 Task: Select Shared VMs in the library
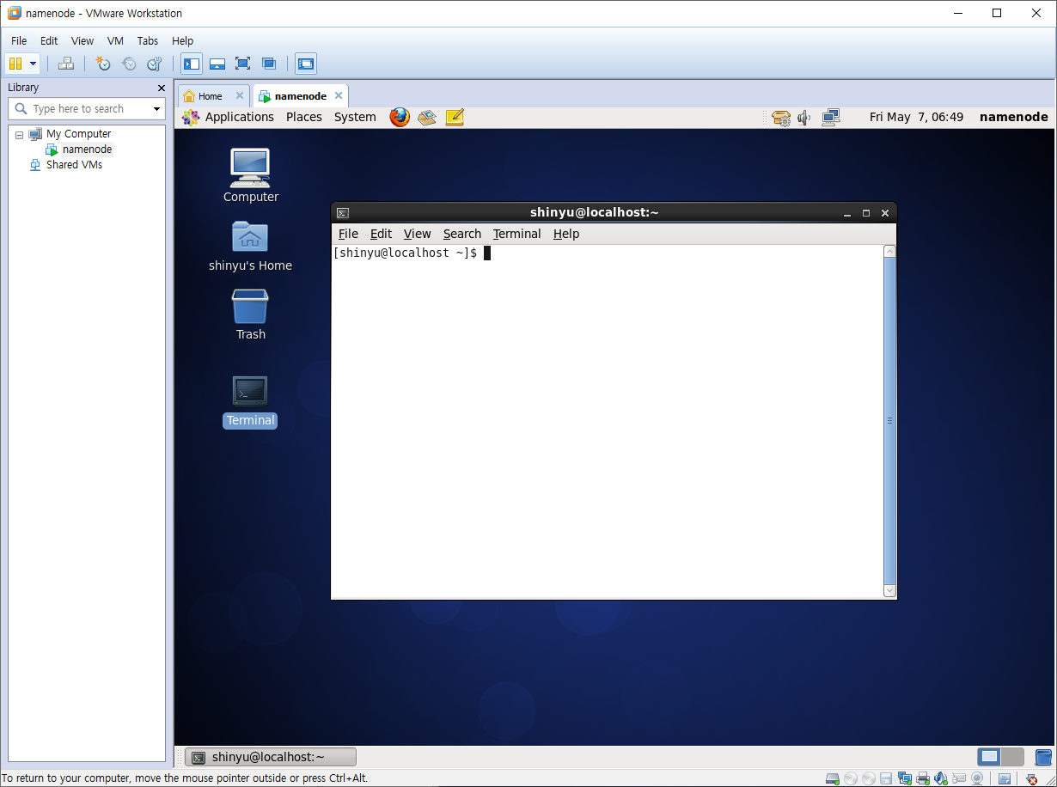click(74, 165)
